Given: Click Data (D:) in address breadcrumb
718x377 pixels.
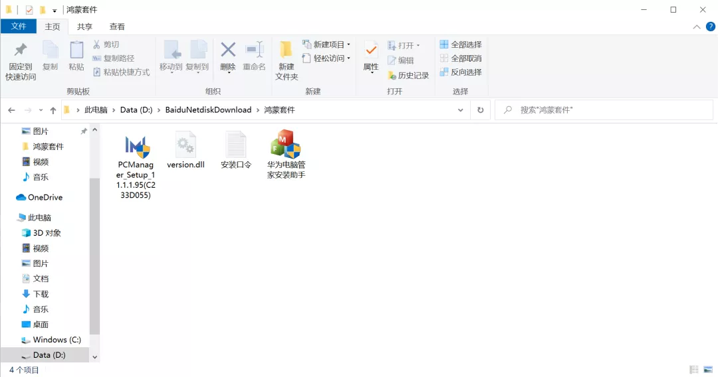Looking at the screenshot, I should (136, 110).
